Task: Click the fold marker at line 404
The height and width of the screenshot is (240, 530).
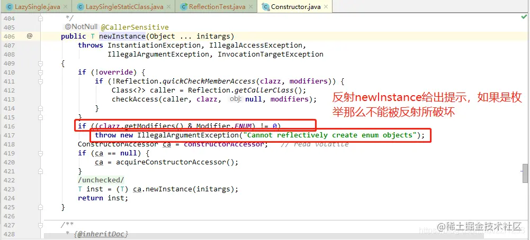Action: click(41, 18)
